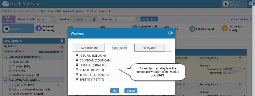
Task: Open the user avatar icon beside Welcome
Action: coord(226,4)
